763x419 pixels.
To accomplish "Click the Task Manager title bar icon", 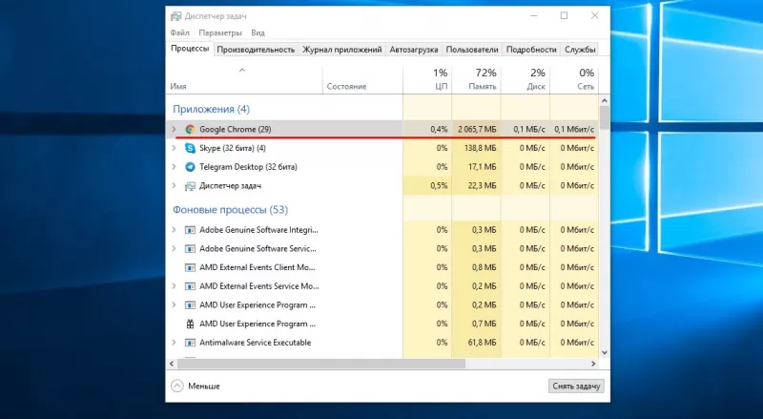I will pos(175,16).
